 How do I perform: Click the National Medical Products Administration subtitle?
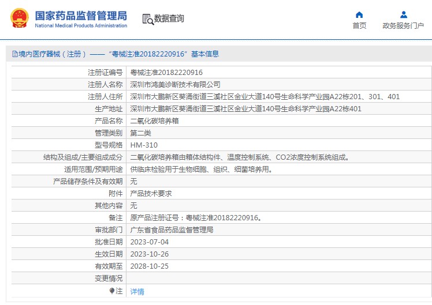[81, 25]
